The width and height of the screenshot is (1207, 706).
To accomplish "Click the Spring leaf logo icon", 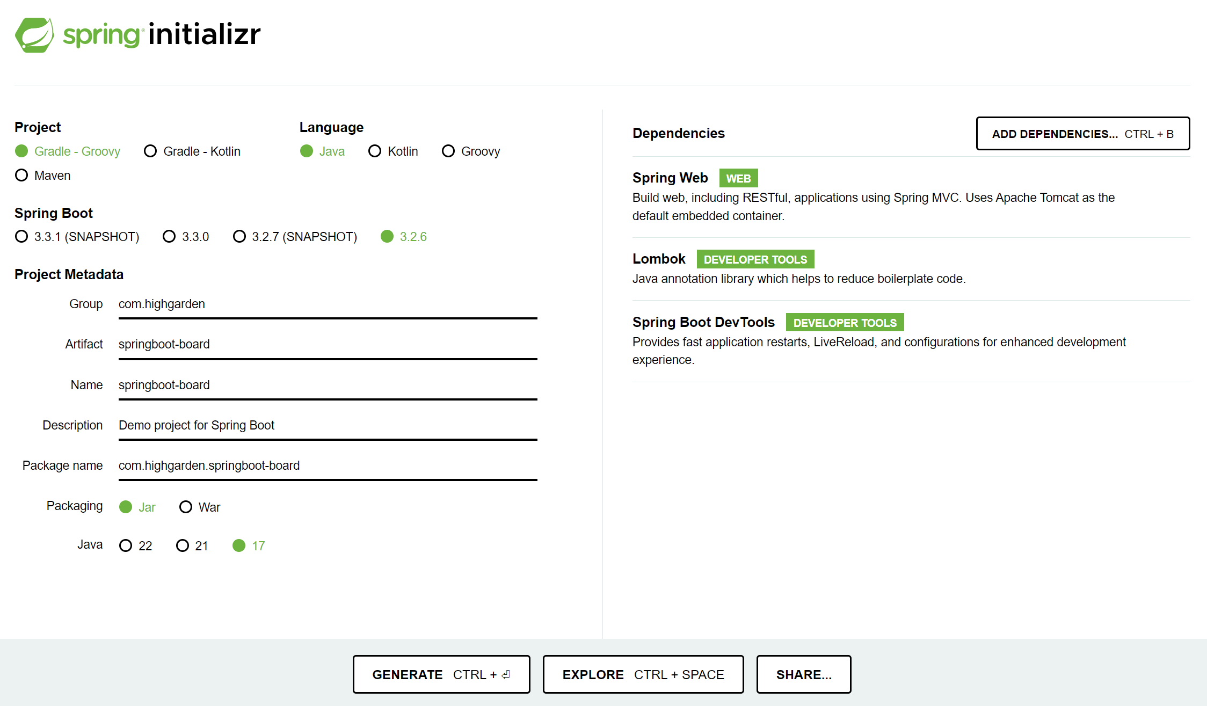I will click(x=34, y=35).
